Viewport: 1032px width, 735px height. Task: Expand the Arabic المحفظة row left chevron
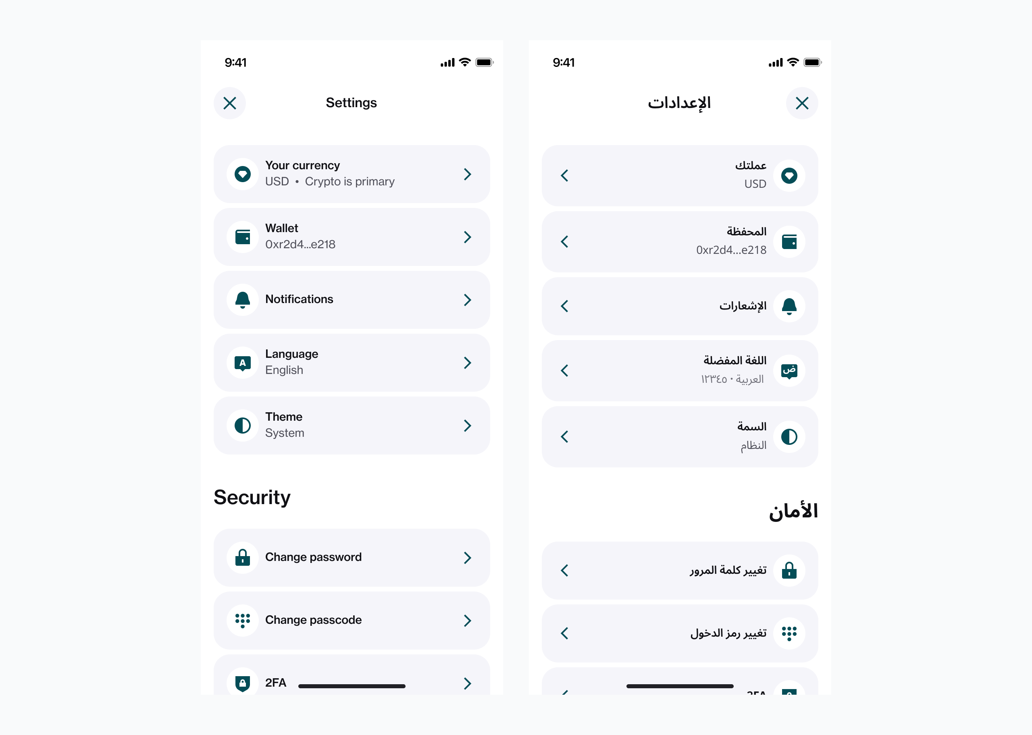point(564,242)
